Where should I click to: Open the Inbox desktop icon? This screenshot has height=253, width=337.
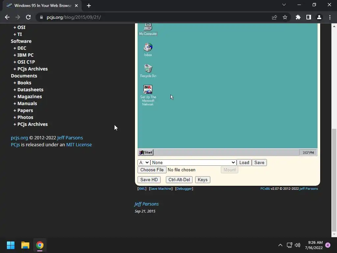(148, 50)
